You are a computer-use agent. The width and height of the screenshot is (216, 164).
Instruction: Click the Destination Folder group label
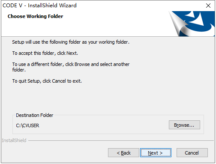[x=34, y=115]
